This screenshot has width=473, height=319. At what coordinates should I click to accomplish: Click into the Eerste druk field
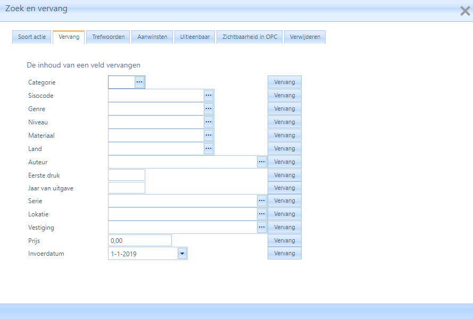127,175
